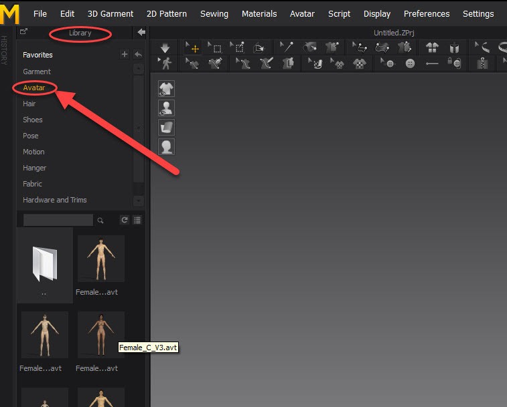Click the walking figure motion icon
This screenshot has height=407, width=507.
(165, 63)
